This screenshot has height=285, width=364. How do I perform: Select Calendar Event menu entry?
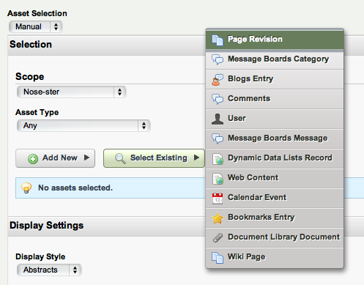point(275,198)
